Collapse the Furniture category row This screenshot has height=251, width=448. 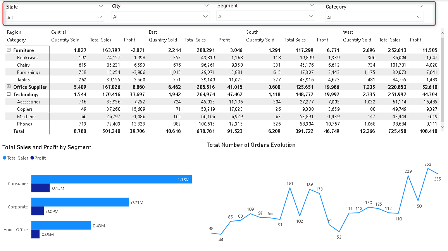click(9, 50)
